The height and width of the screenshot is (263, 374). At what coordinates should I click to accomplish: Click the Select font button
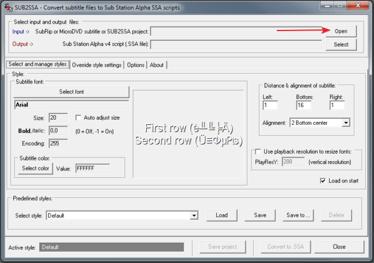click(71, 92)
